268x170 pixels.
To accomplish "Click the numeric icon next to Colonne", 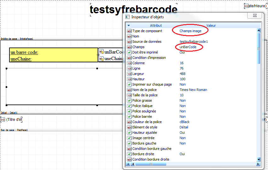I will (129, 63).
